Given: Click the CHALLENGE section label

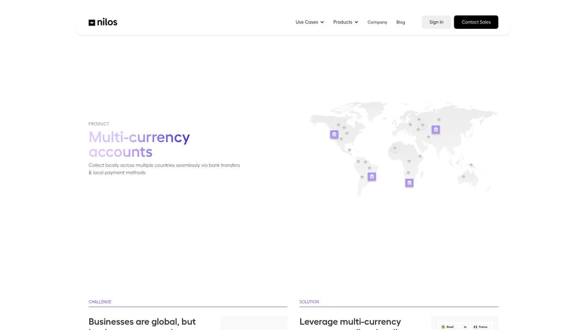Looking at the screenshot, I should [100, 302].
